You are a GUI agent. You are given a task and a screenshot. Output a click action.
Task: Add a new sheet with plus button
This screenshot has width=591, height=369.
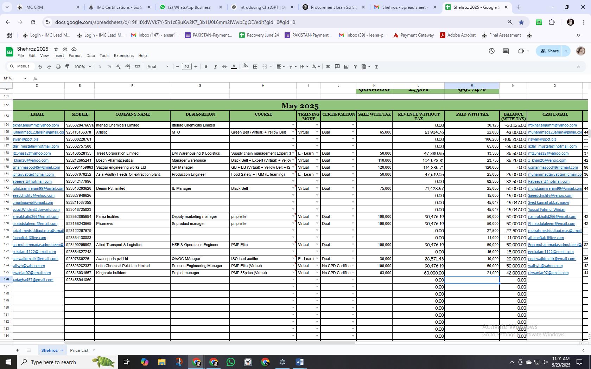pyautogui.click(x=17, y=350)
